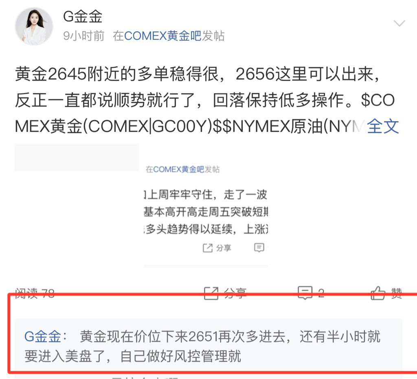This screenshot has height=379, width=417.
Task: Open comments via speech bubble icon
Action: click(305, 293)
